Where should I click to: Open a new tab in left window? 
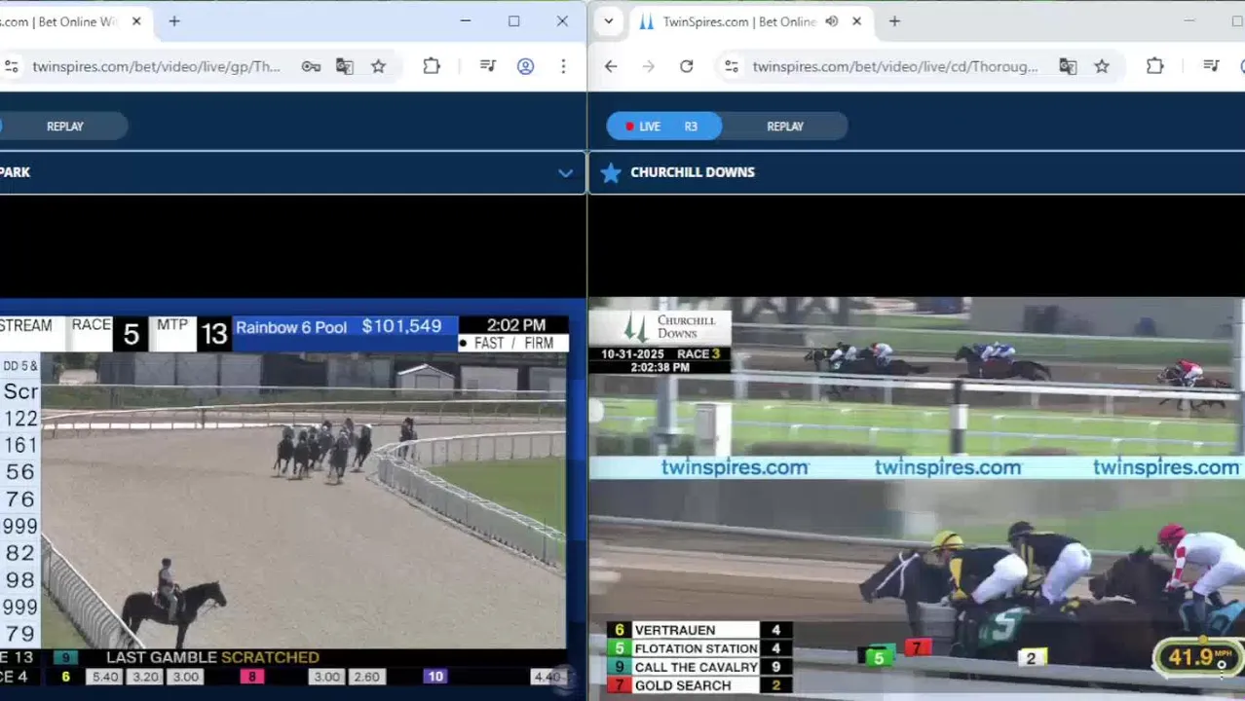coord(174,20)
